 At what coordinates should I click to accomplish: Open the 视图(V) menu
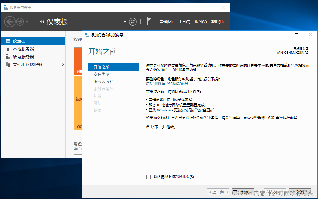click(x=201, y=22)
